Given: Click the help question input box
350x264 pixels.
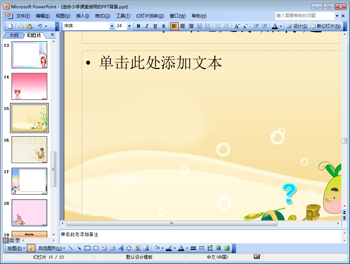Looking at the screenshot, I should (305, 16).
